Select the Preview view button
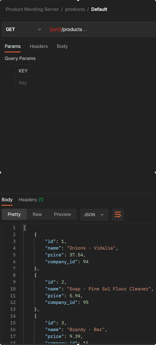156x345 pixels. [x=62, y=214]
